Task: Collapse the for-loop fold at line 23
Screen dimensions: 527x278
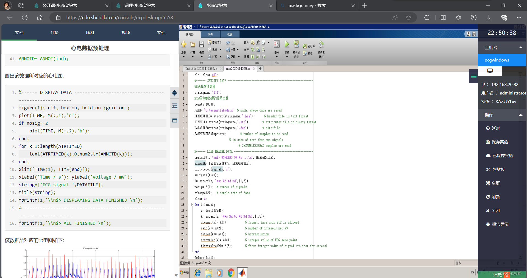Action: point(193,205)
